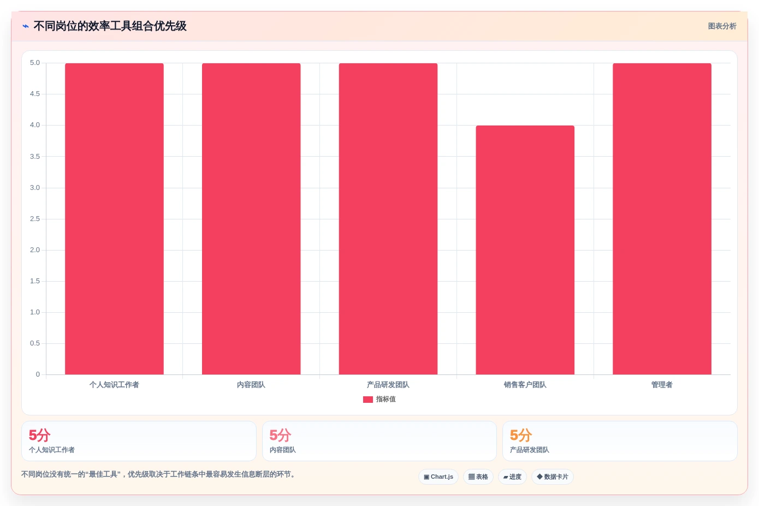The width and height of the screenshot is (759, 506).
Task: Select the 数据卡片 tag
Action: point(553,477)
